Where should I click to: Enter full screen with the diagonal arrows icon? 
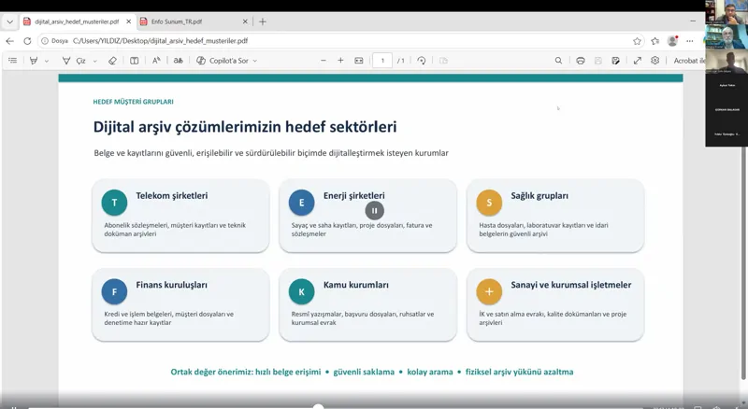638,61
